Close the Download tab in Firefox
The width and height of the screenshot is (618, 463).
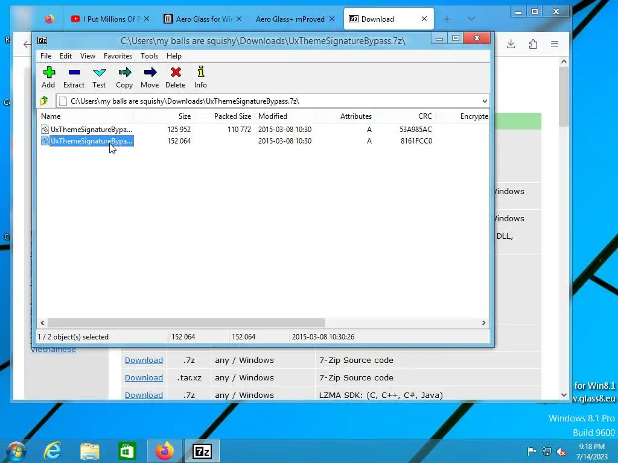coord(424,19)
